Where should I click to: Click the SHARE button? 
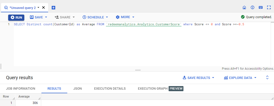(63, 17)
